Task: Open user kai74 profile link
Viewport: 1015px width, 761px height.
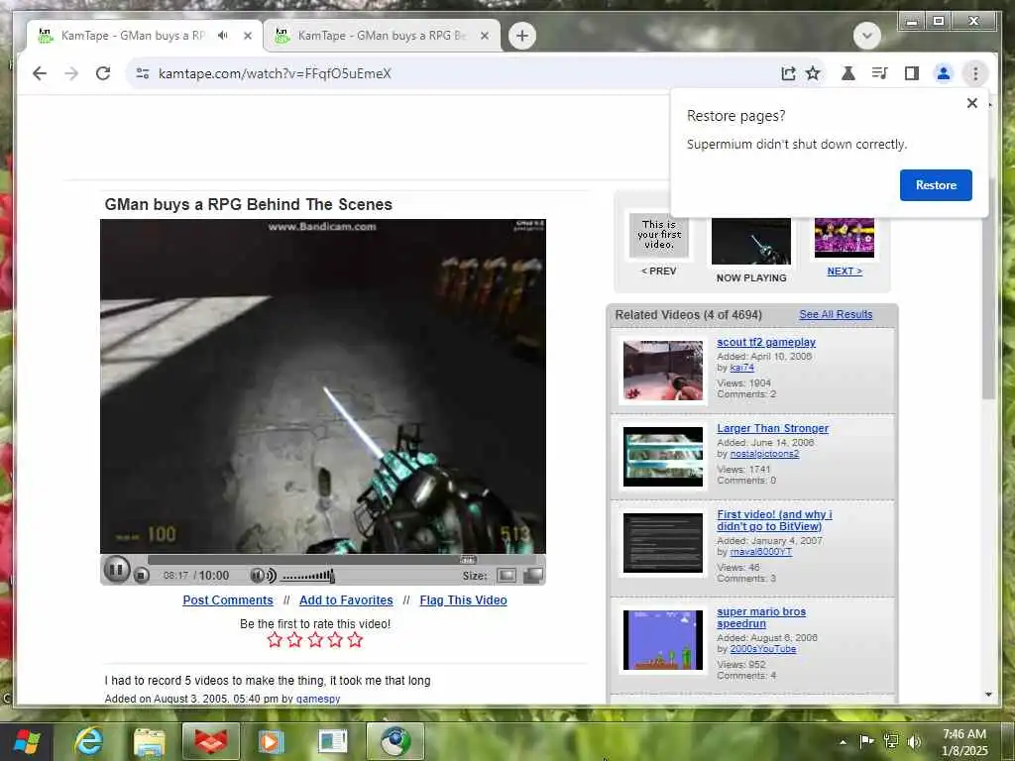Action: (x=741, y=368)
